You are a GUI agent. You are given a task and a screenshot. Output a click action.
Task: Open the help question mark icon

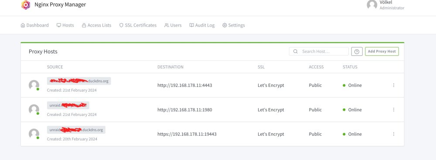tap(357, 51)
